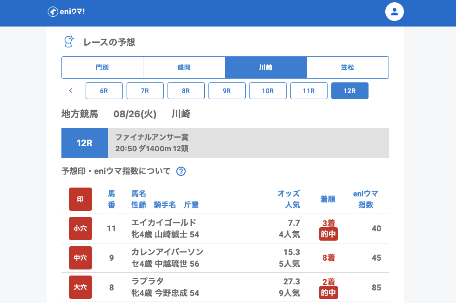Click the 小穴 prediction mark badge
456x303 pixels.
click(x=80, y=229)
